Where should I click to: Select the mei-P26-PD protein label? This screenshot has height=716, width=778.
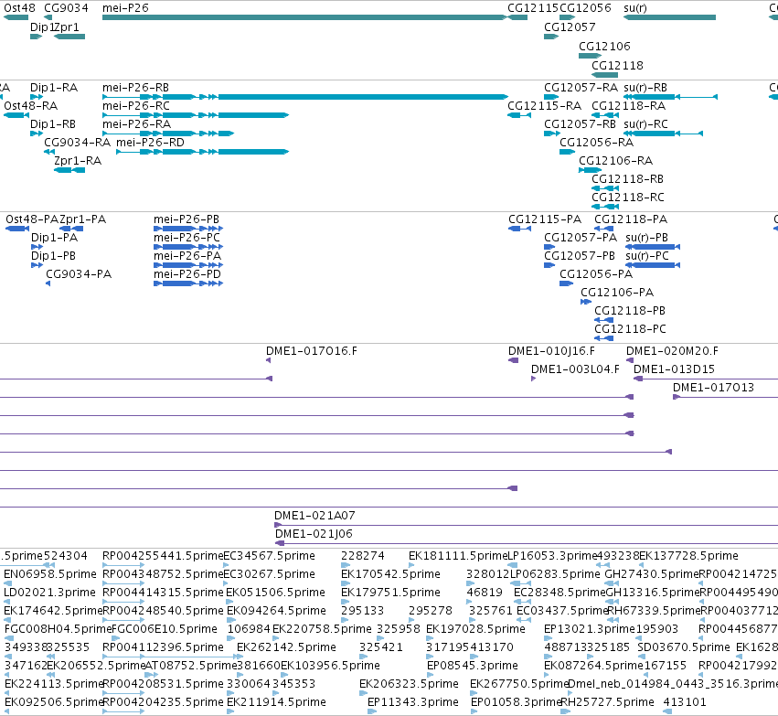point(187,274)
